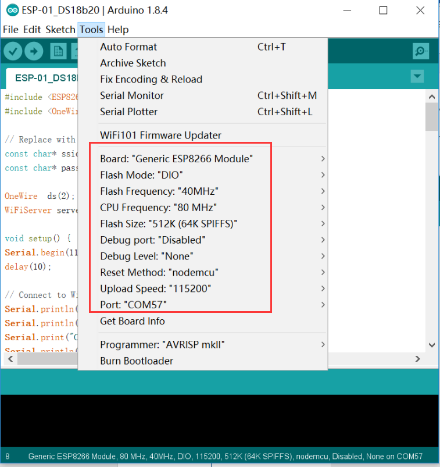
Task: Click the Arduino logo in title bar
Action: (13, 10)
